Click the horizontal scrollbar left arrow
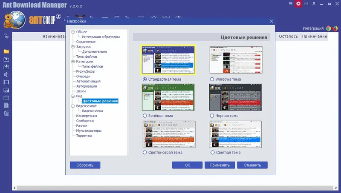The height and width of the screenshot is (193, 341). (14, 188)
